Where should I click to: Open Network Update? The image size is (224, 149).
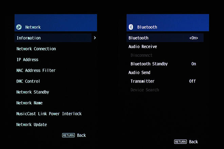tap(32, 125)
